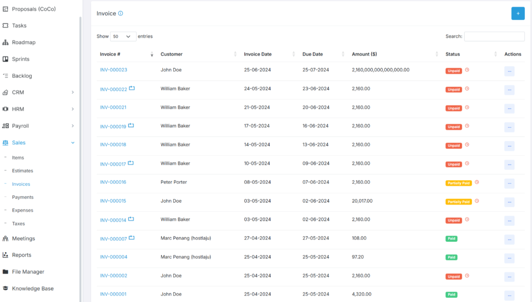Click the info icon beside Invoice title
Image resolution: width=532 pixels, height=302 pixels.
[x=121, y=13]
